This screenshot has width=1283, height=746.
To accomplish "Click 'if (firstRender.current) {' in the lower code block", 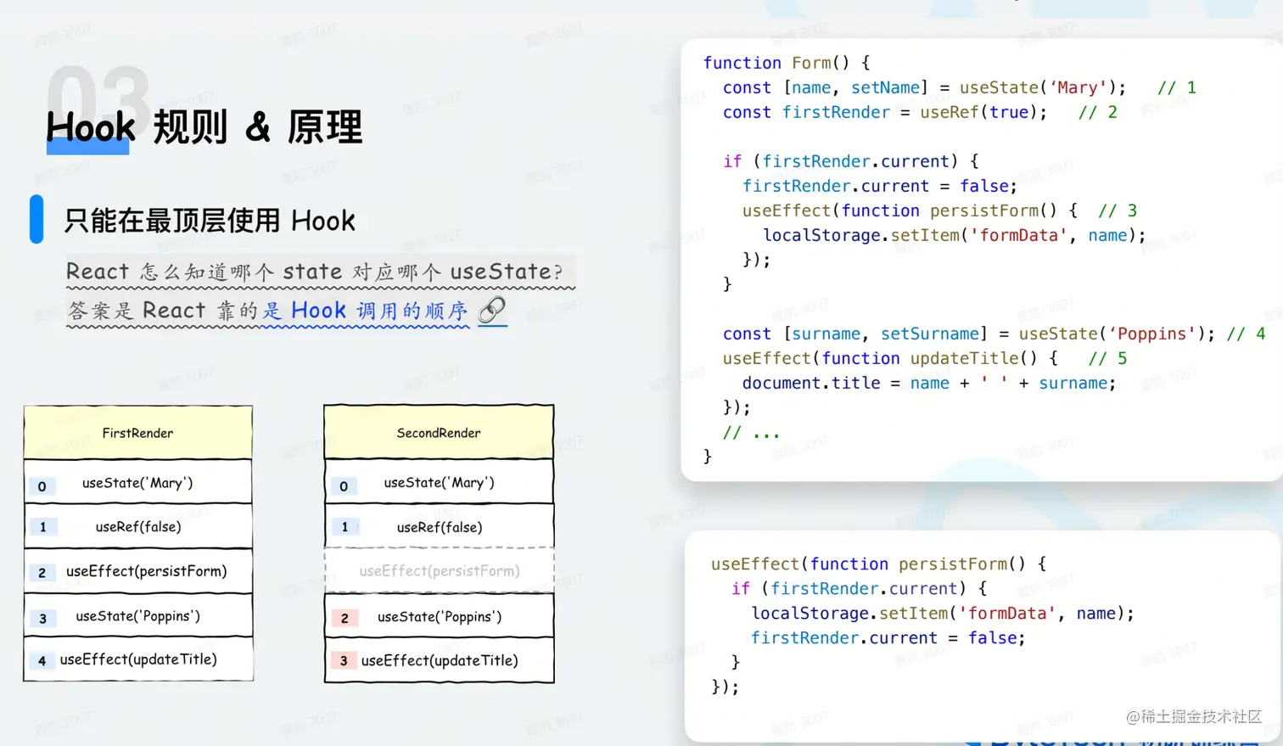I will click(x=859, y=588).
